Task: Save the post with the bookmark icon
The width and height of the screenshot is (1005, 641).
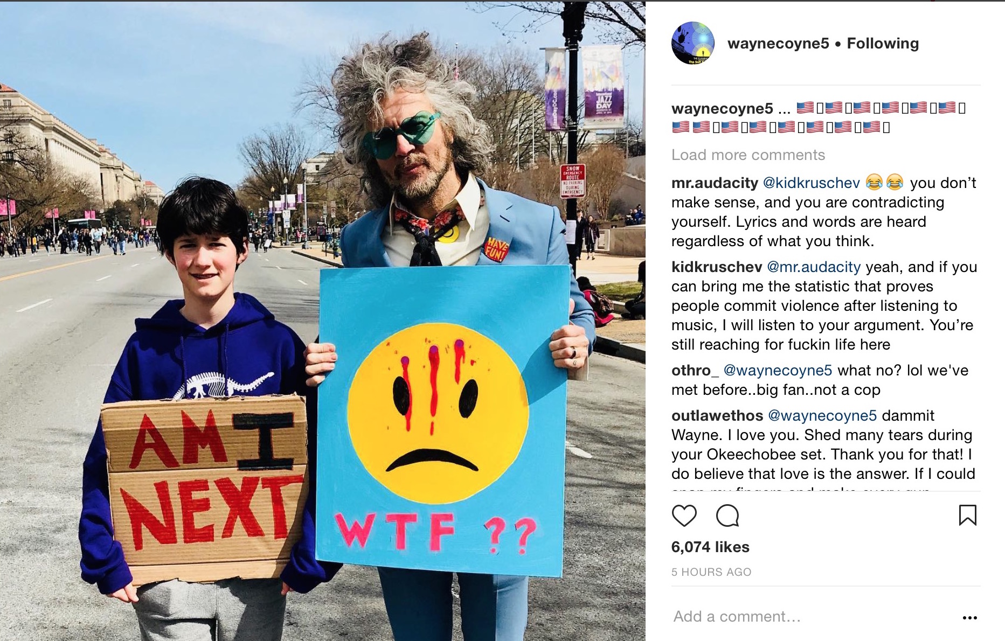Action: [968, 515]
